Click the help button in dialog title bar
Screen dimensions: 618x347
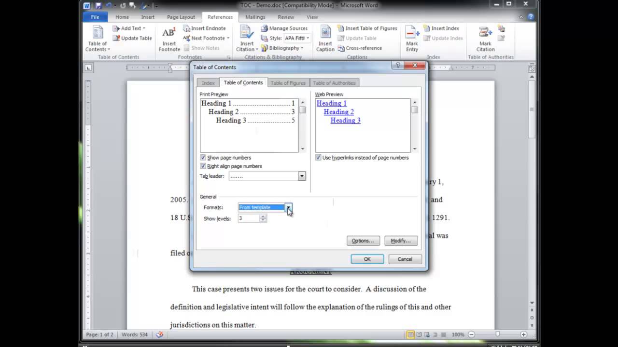click(x=398, y=66)
